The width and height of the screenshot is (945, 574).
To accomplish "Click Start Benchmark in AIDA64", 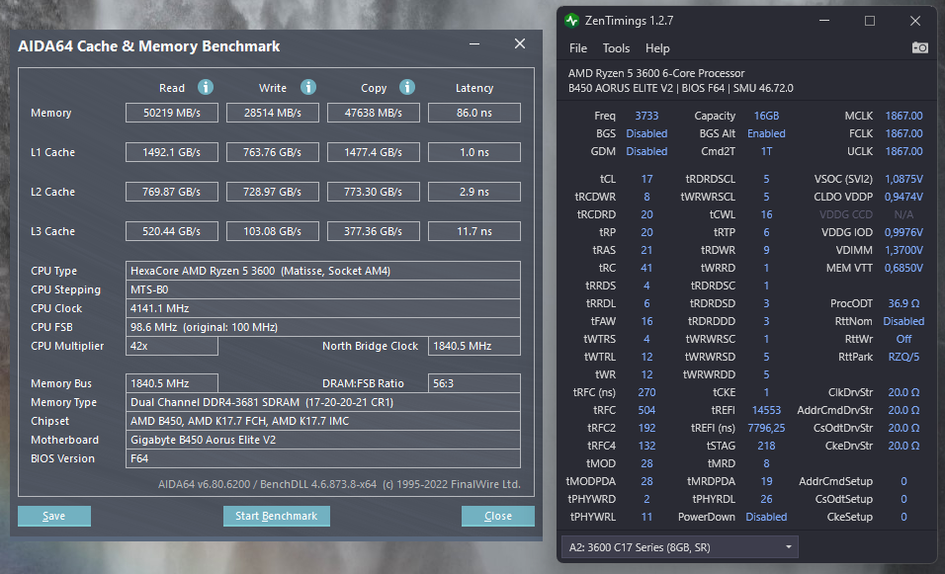I will (x=277, y=516).
